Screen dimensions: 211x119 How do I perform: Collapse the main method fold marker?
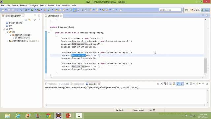click(x=49, y=32)
